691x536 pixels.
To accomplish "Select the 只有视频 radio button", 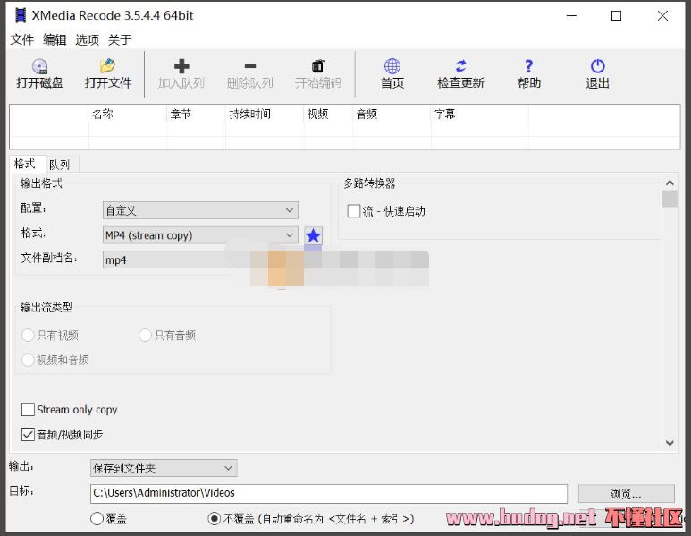I will click(x=28, y=336).
